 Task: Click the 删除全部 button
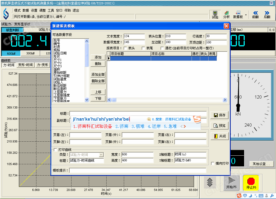point(98,81)
